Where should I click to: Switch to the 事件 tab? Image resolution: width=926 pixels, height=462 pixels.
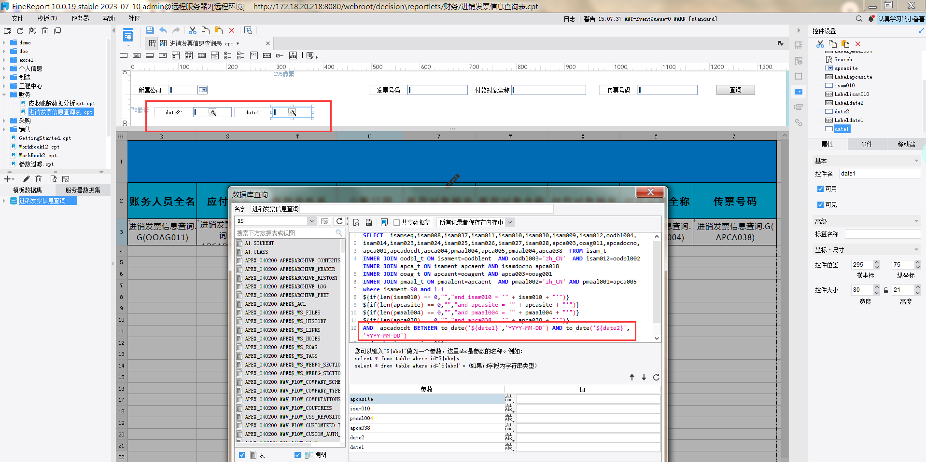pos(867,144)
